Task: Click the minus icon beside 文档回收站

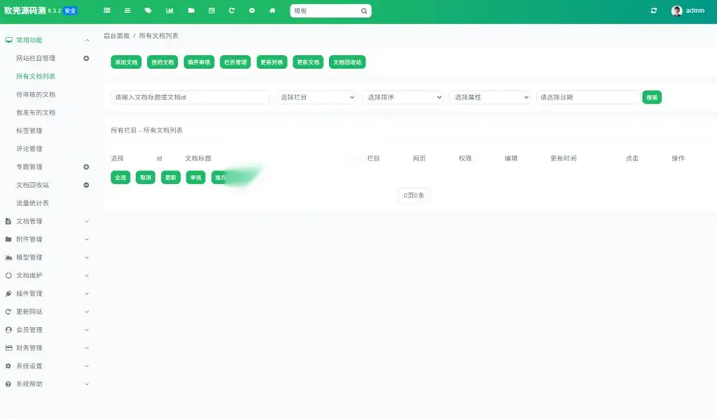Action: (86, 185)
